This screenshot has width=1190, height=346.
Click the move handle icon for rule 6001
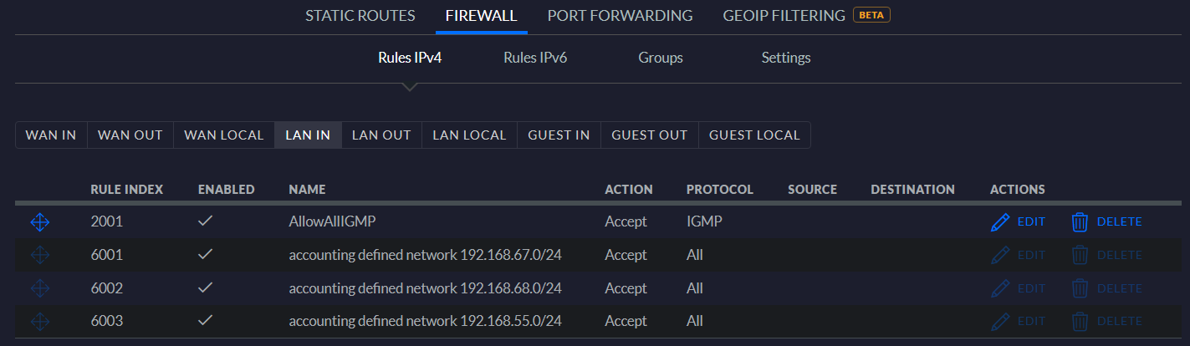point(40,255)
